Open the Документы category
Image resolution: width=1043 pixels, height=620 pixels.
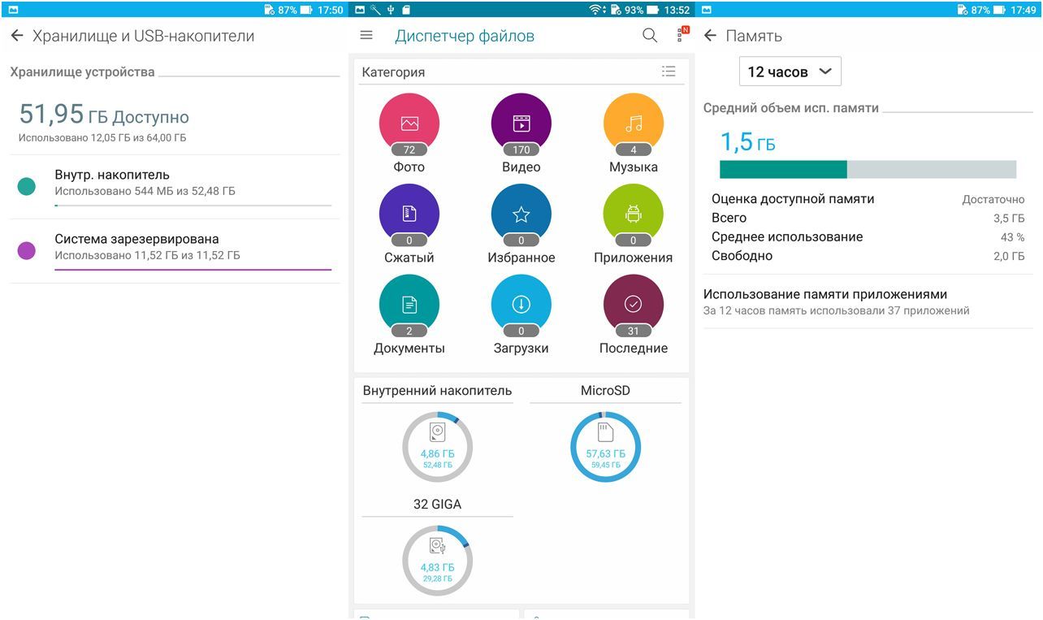(x=409, y=306)
